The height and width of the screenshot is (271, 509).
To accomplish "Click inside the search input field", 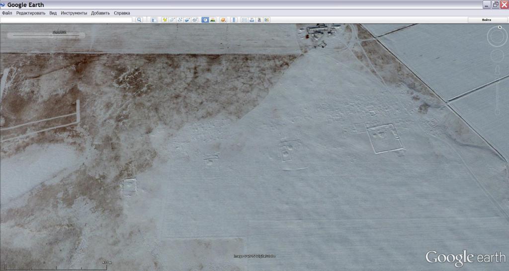I will 67,20.
